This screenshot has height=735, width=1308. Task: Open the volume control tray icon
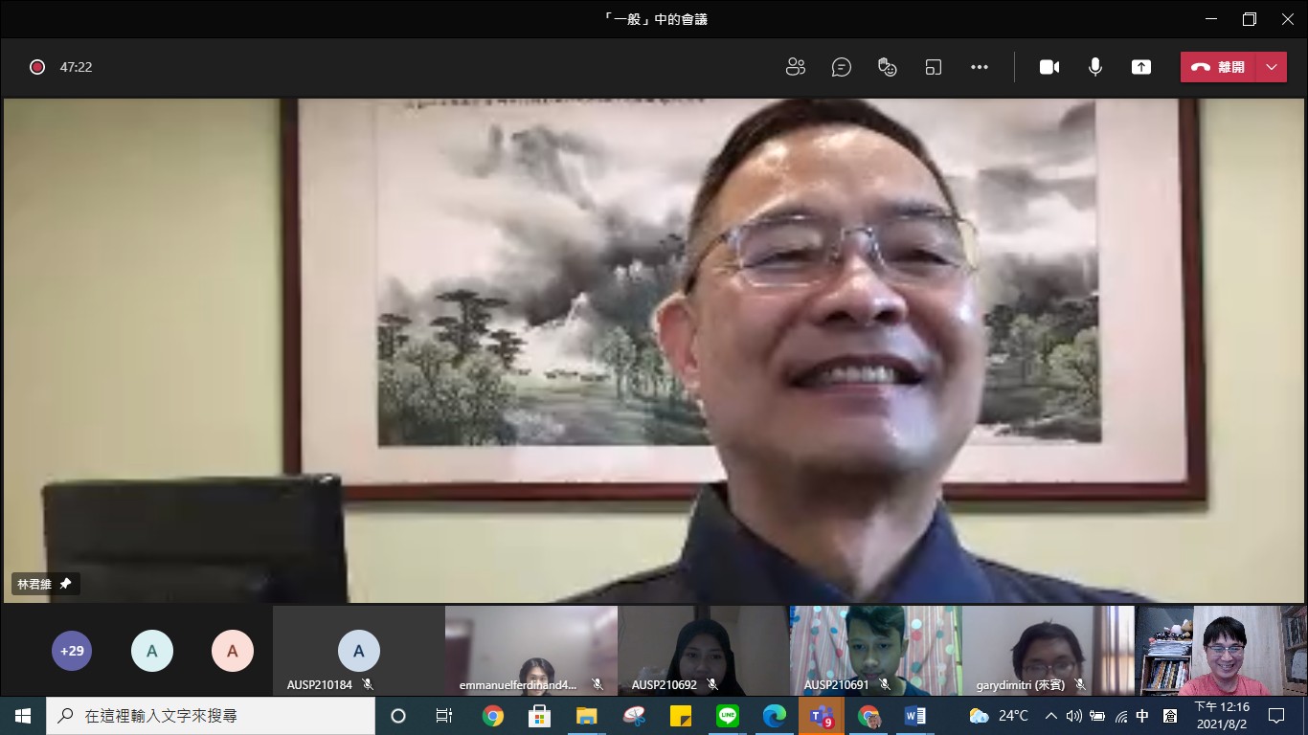click(1073, 716)
